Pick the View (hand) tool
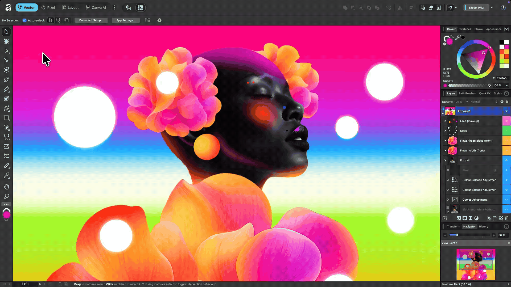 point(6,187)
